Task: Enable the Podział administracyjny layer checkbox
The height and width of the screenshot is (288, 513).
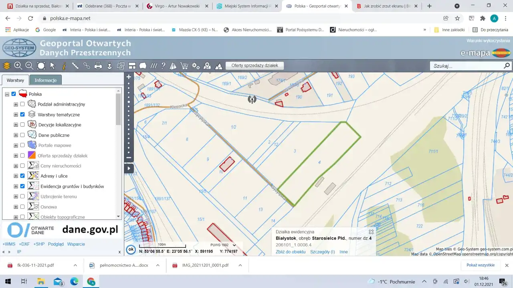Action: point(22,104)
